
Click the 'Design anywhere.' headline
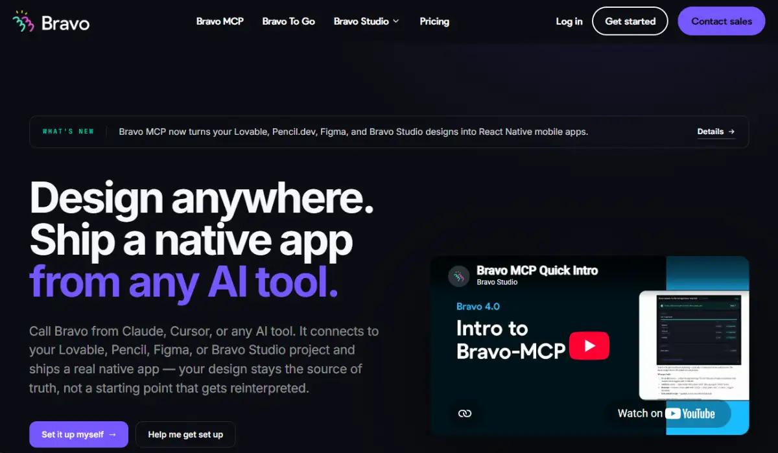(202, 199)
